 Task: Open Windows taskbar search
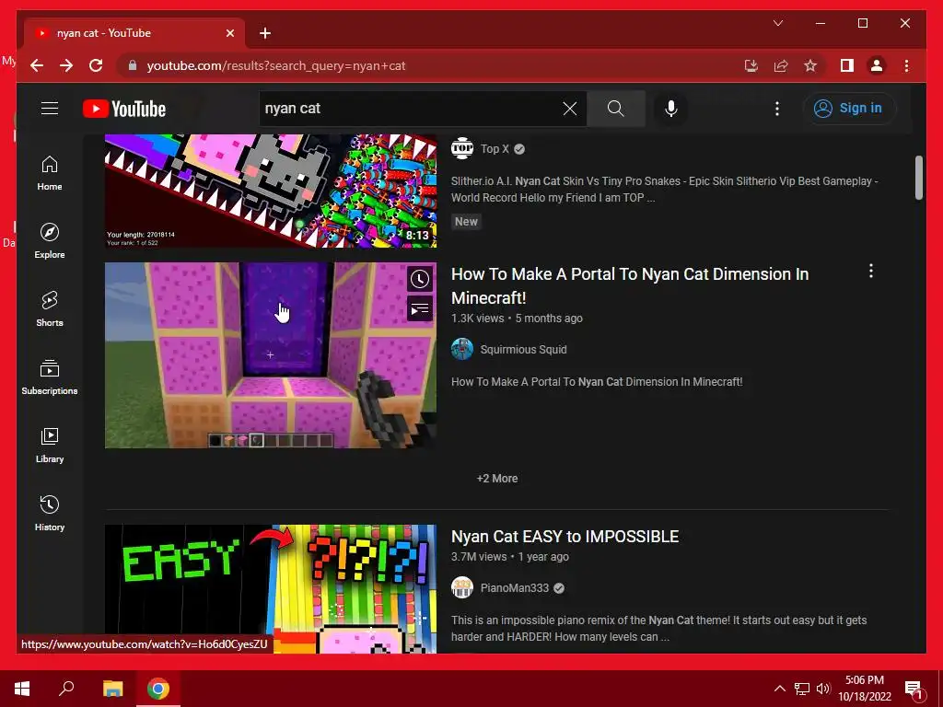[66, 689]
